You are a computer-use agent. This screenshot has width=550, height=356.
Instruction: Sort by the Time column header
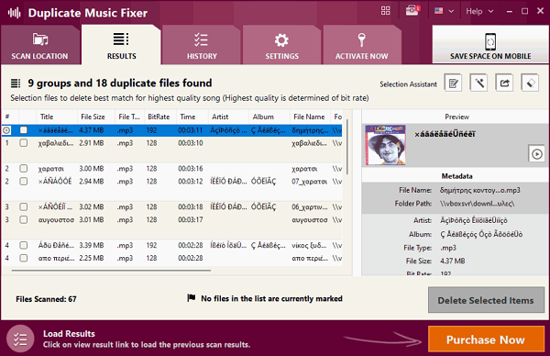pyautogui.click(x=192, y=117)
